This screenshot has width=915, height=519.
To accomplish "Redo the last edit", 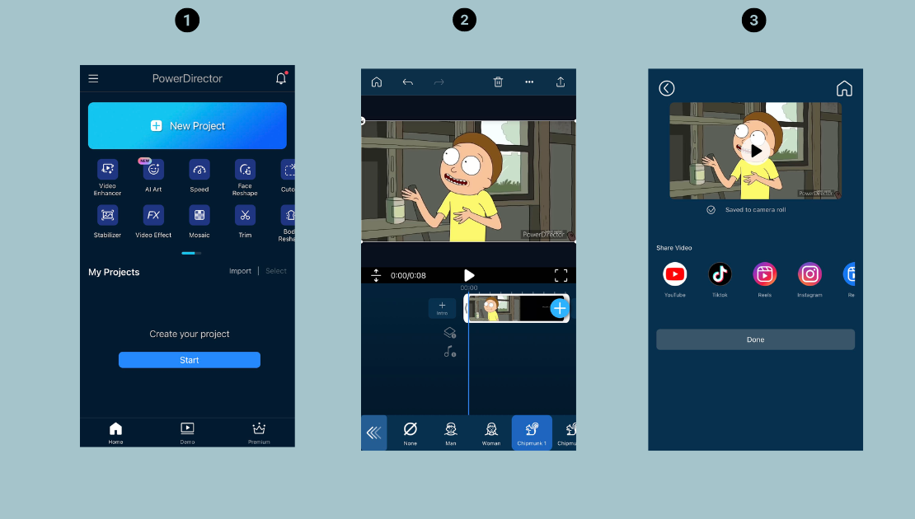I will 439,82.
